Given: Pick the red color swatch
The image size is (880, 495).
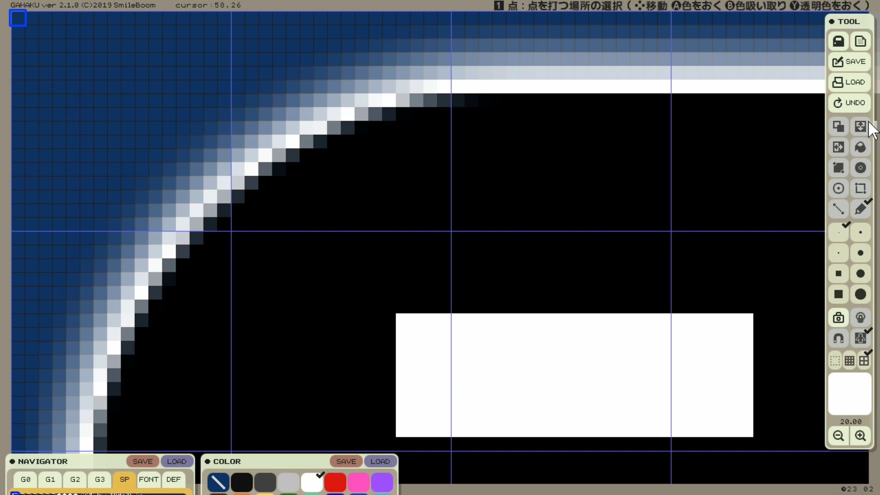Looking at the screenshot, I should [335, 482].
